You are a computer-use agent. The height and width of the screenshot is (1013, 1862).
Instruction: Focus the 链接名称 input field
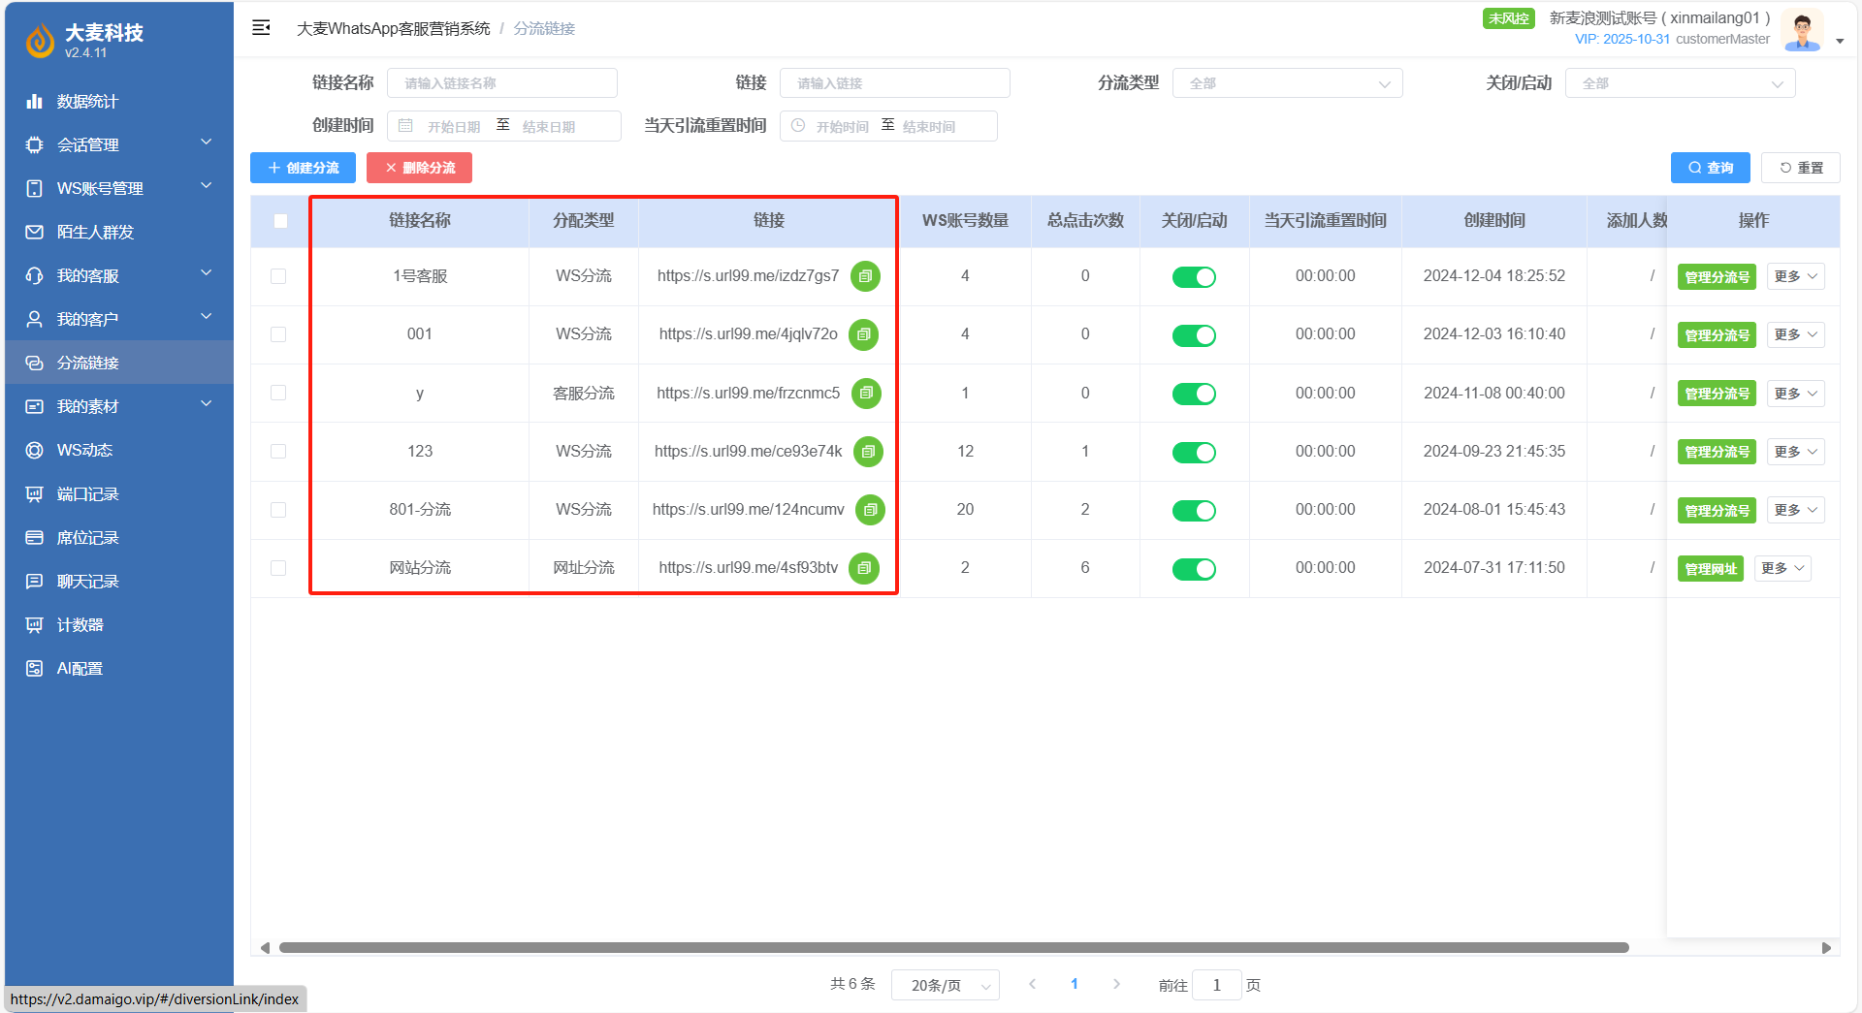coord(501,83)
